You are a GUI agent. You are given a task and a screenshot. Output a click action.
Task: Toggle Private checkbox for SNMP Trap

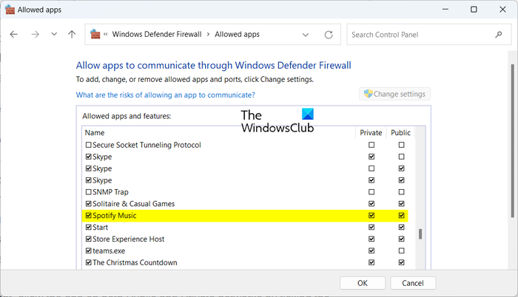[x=371, y=192]
